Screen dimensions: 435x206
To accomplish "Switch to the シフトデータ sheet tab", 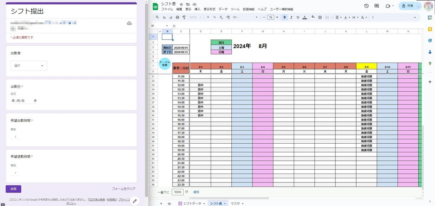I will coord(192,204).
